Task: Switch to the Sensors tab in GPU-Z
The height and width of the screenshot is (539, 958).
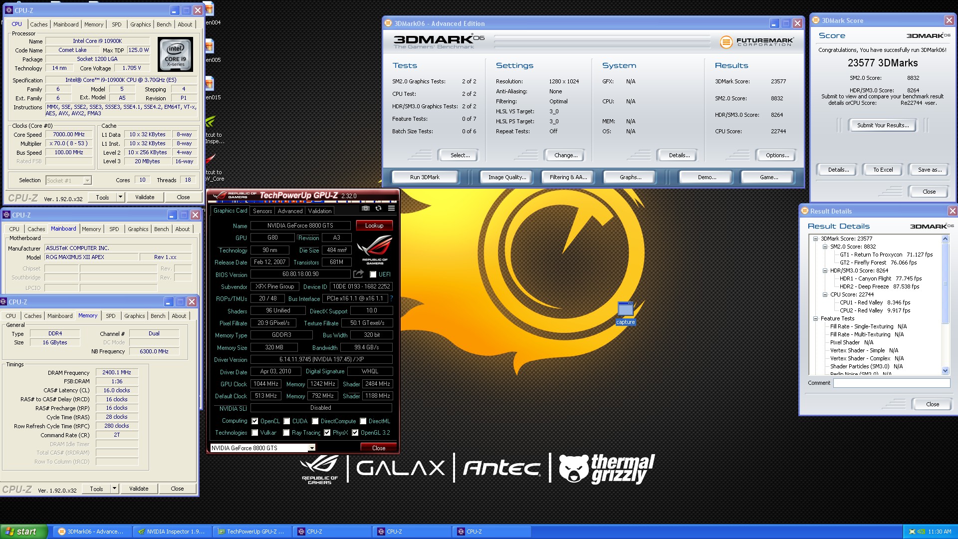Action: tap(262, 211)
